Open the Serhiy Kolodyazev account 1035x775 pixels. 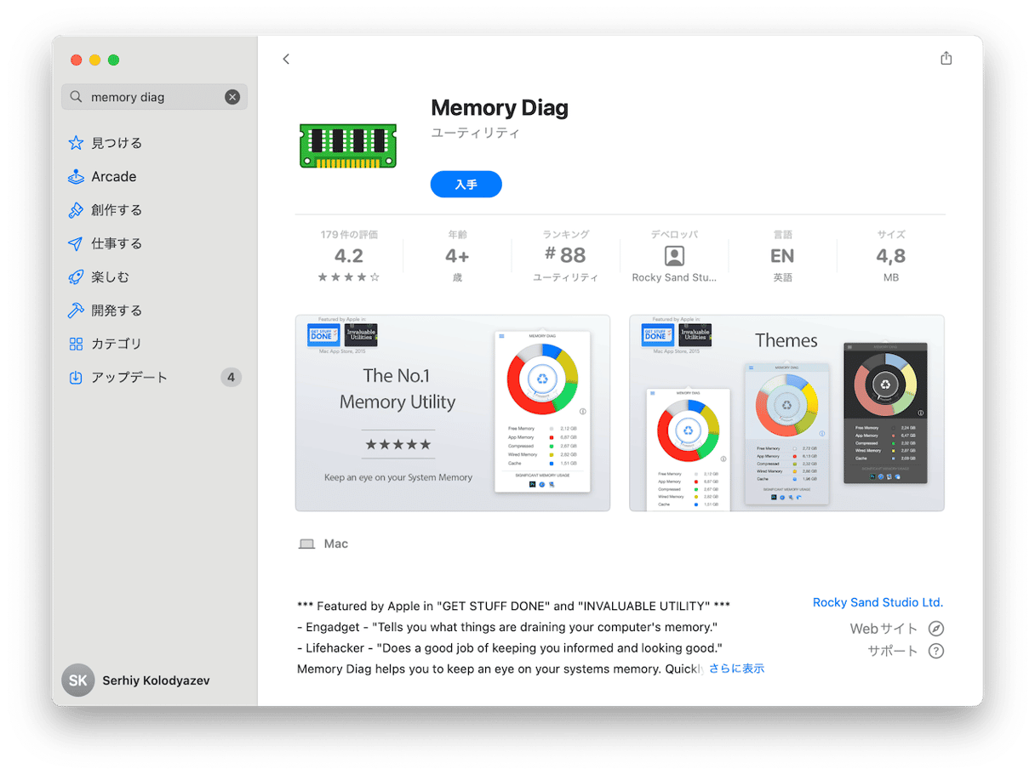click(x=136, y=681)
